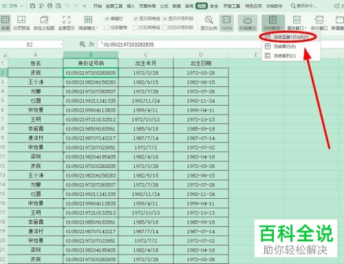Open the 数据 data tab
This screenshot has height=264, width=344.
[x=177, y=6]
